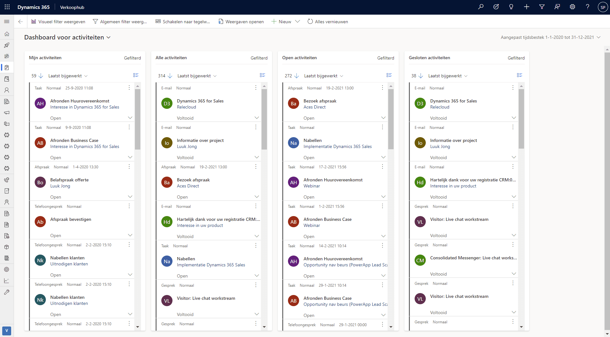Open Implementatie Dynamics 365 Sales in Open activiteiten

click(x=338, y=146)
